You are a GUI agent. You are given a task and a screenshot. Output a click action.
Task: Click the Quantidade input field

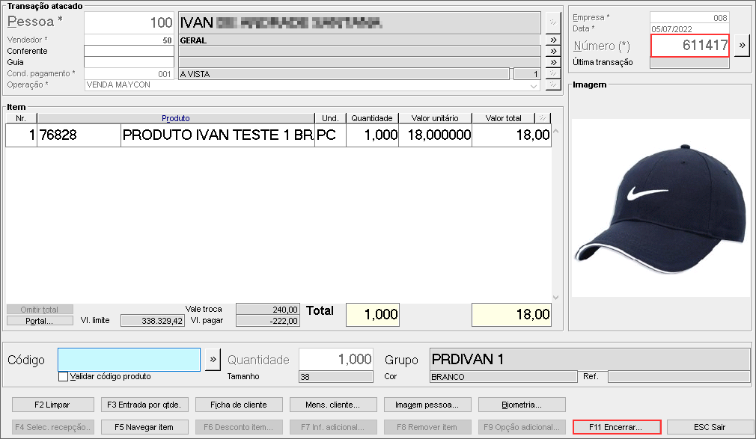(336, 359)
